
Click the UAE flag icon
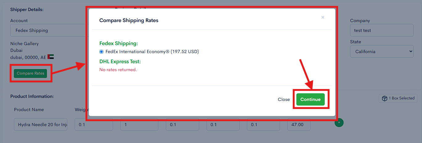51,57
